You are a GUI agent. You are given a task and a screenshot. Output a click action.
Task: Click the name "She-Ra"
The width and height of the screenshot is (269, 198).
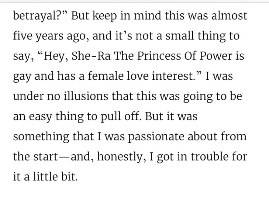(x=91, y=56)
